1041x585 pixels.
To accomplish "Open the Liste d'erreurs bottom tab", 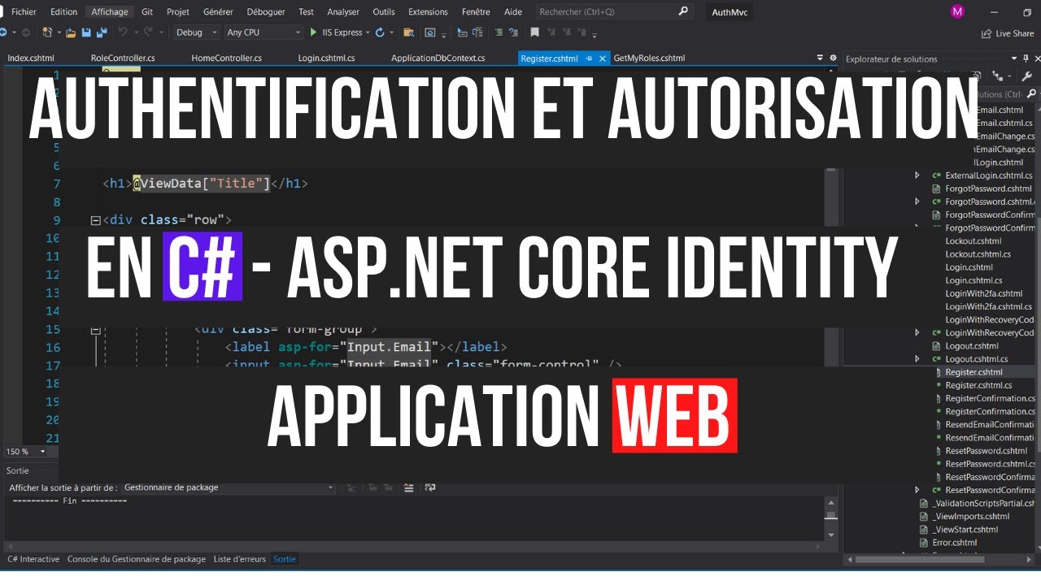I will click(x=240, y=559).
